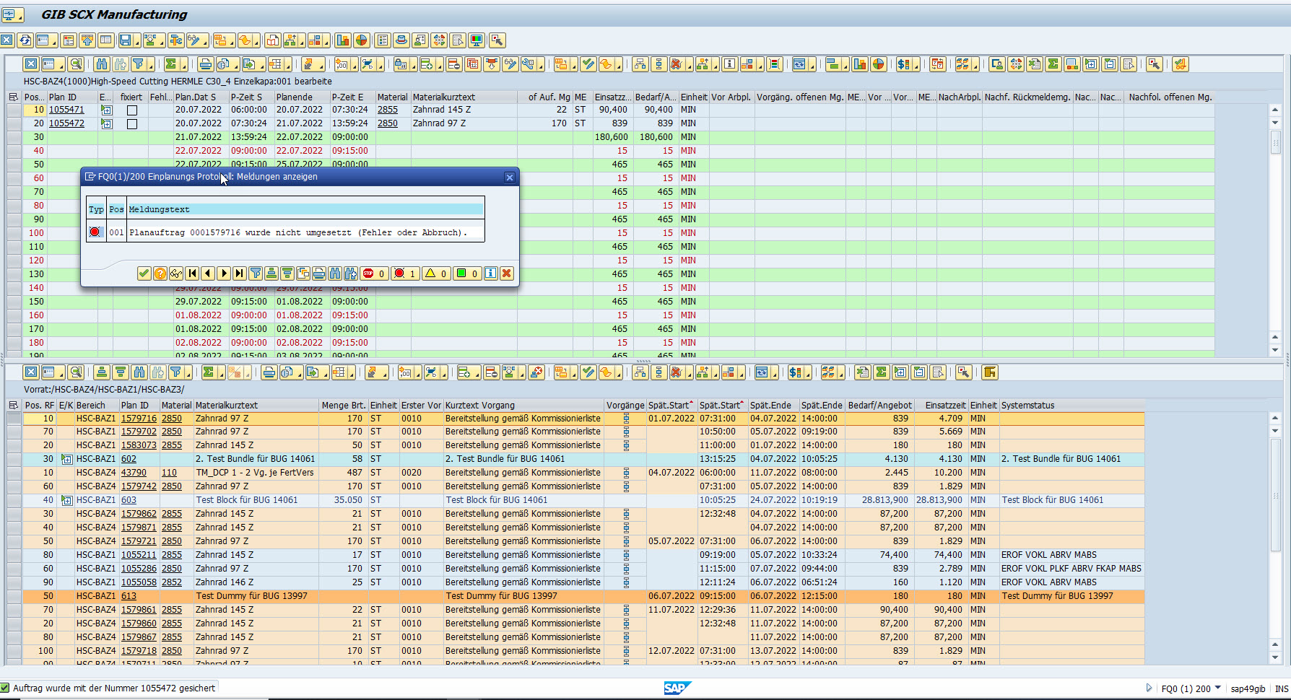1291x700 pixels.
Task: Click the Help question mark icon in dialog
Action: pos(160,274)
